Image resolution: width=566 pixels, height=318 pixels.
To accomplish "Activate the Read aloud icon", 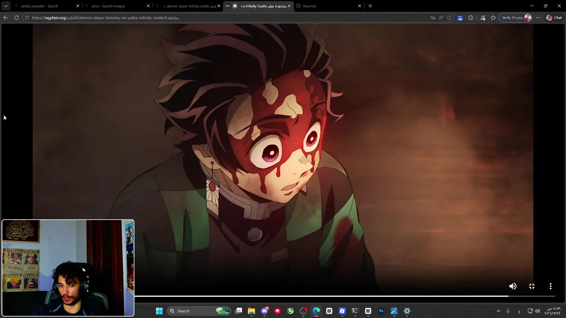I will [x=441, y=18].
